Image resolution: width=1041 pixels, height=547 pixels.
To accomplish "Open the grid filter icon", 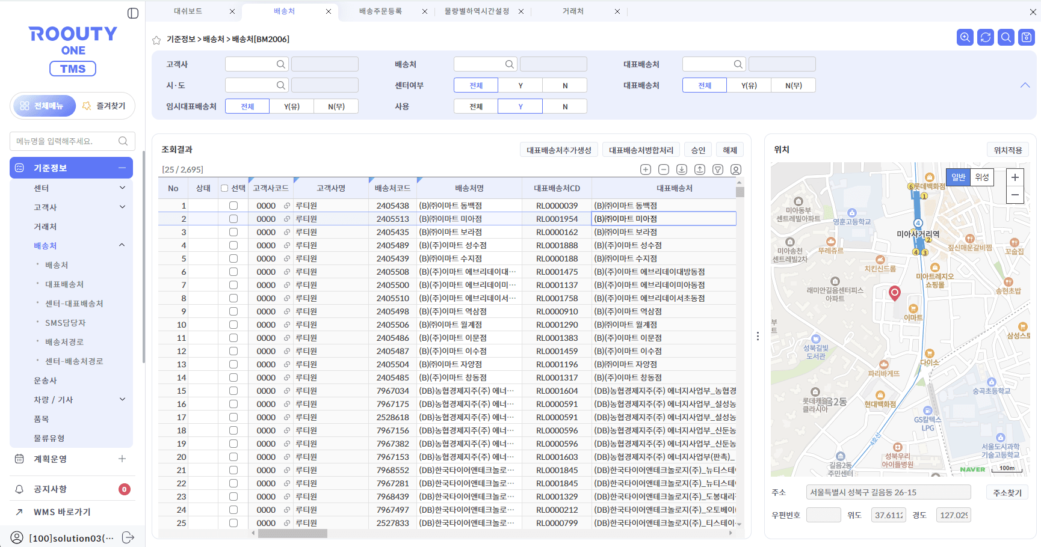I will click(x=718, y=170).
